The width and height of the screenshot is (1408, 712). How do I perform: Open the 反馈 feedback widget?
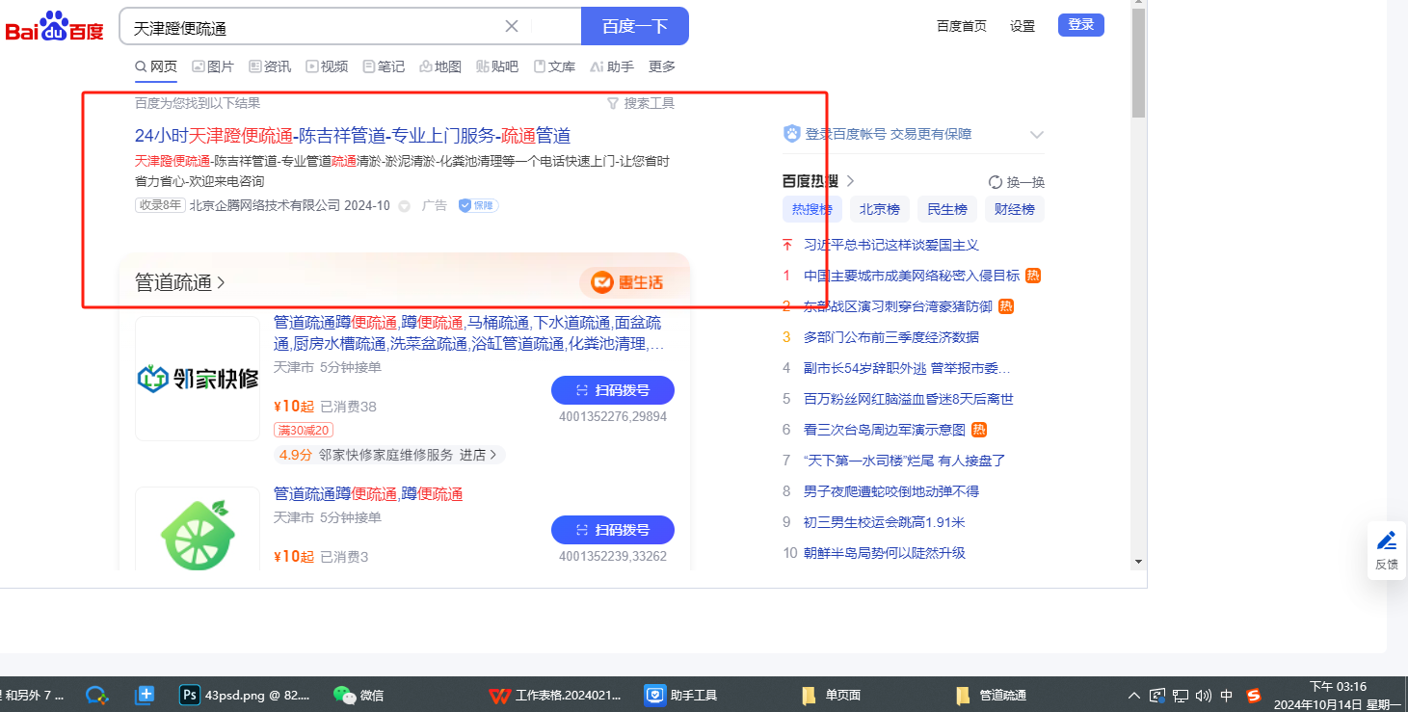pyautogui.click(x=1386, y=550)
